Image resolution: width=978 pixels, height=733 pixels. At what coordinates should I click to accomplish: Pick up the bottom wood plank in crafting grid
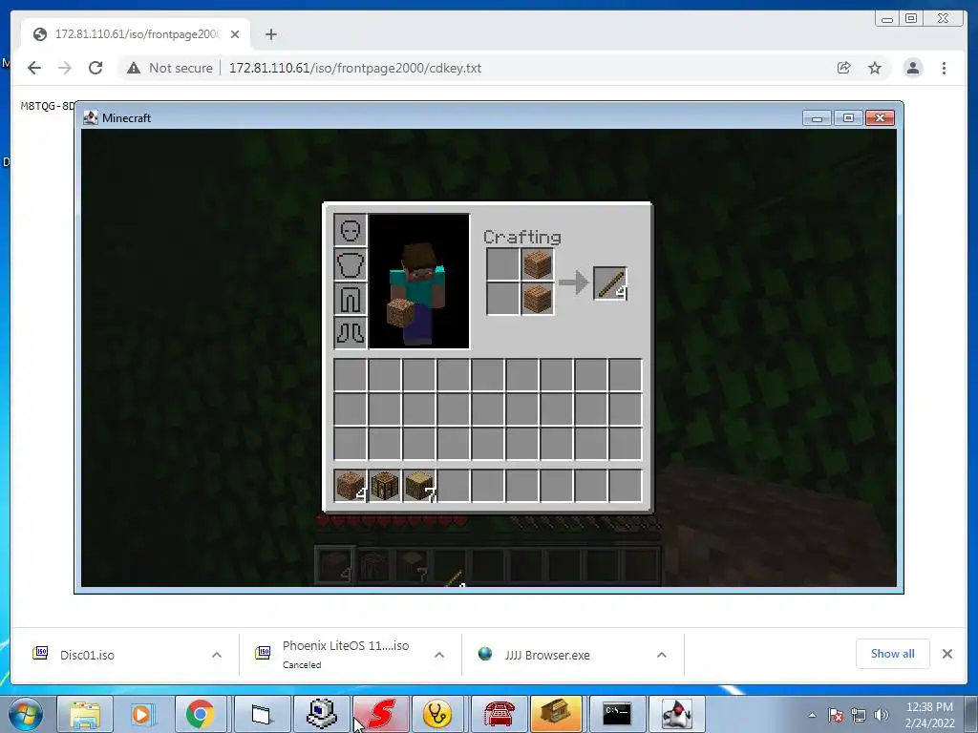click(537, 299)
